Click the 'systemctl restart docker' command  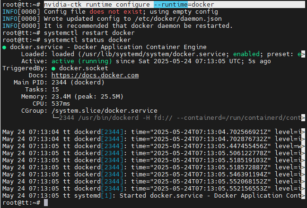(x=89, y=33)
